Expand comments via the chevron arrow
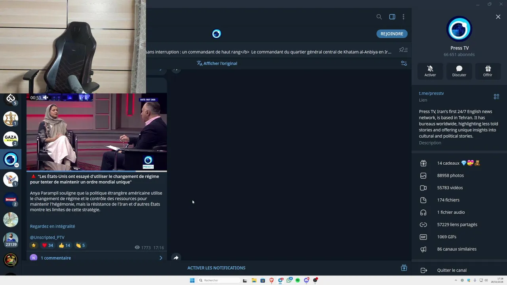Viewport: 507px width, 285px height. [x=161, y=258]
